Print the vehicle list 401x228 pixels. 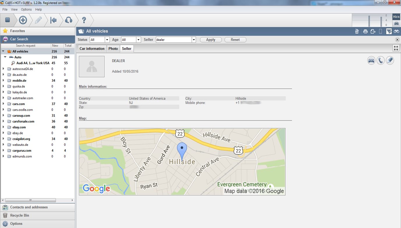click(365, 31)
